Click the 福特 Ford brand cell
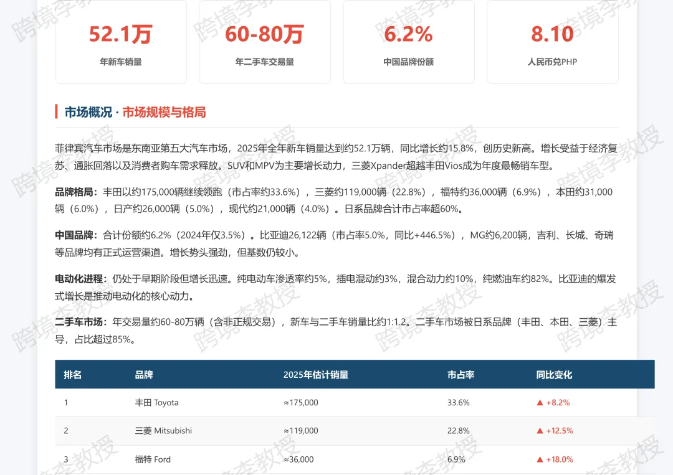Screen dimensions: 673x475 (x=153, y=459)
